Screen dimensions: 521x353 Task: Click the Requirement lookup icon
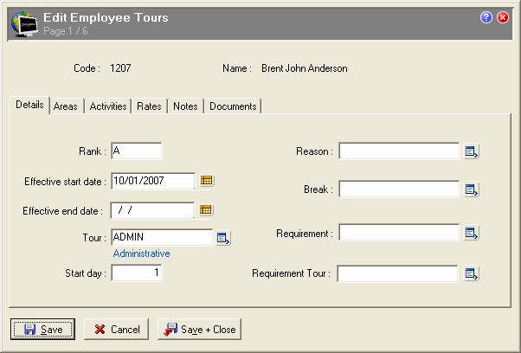472,233
